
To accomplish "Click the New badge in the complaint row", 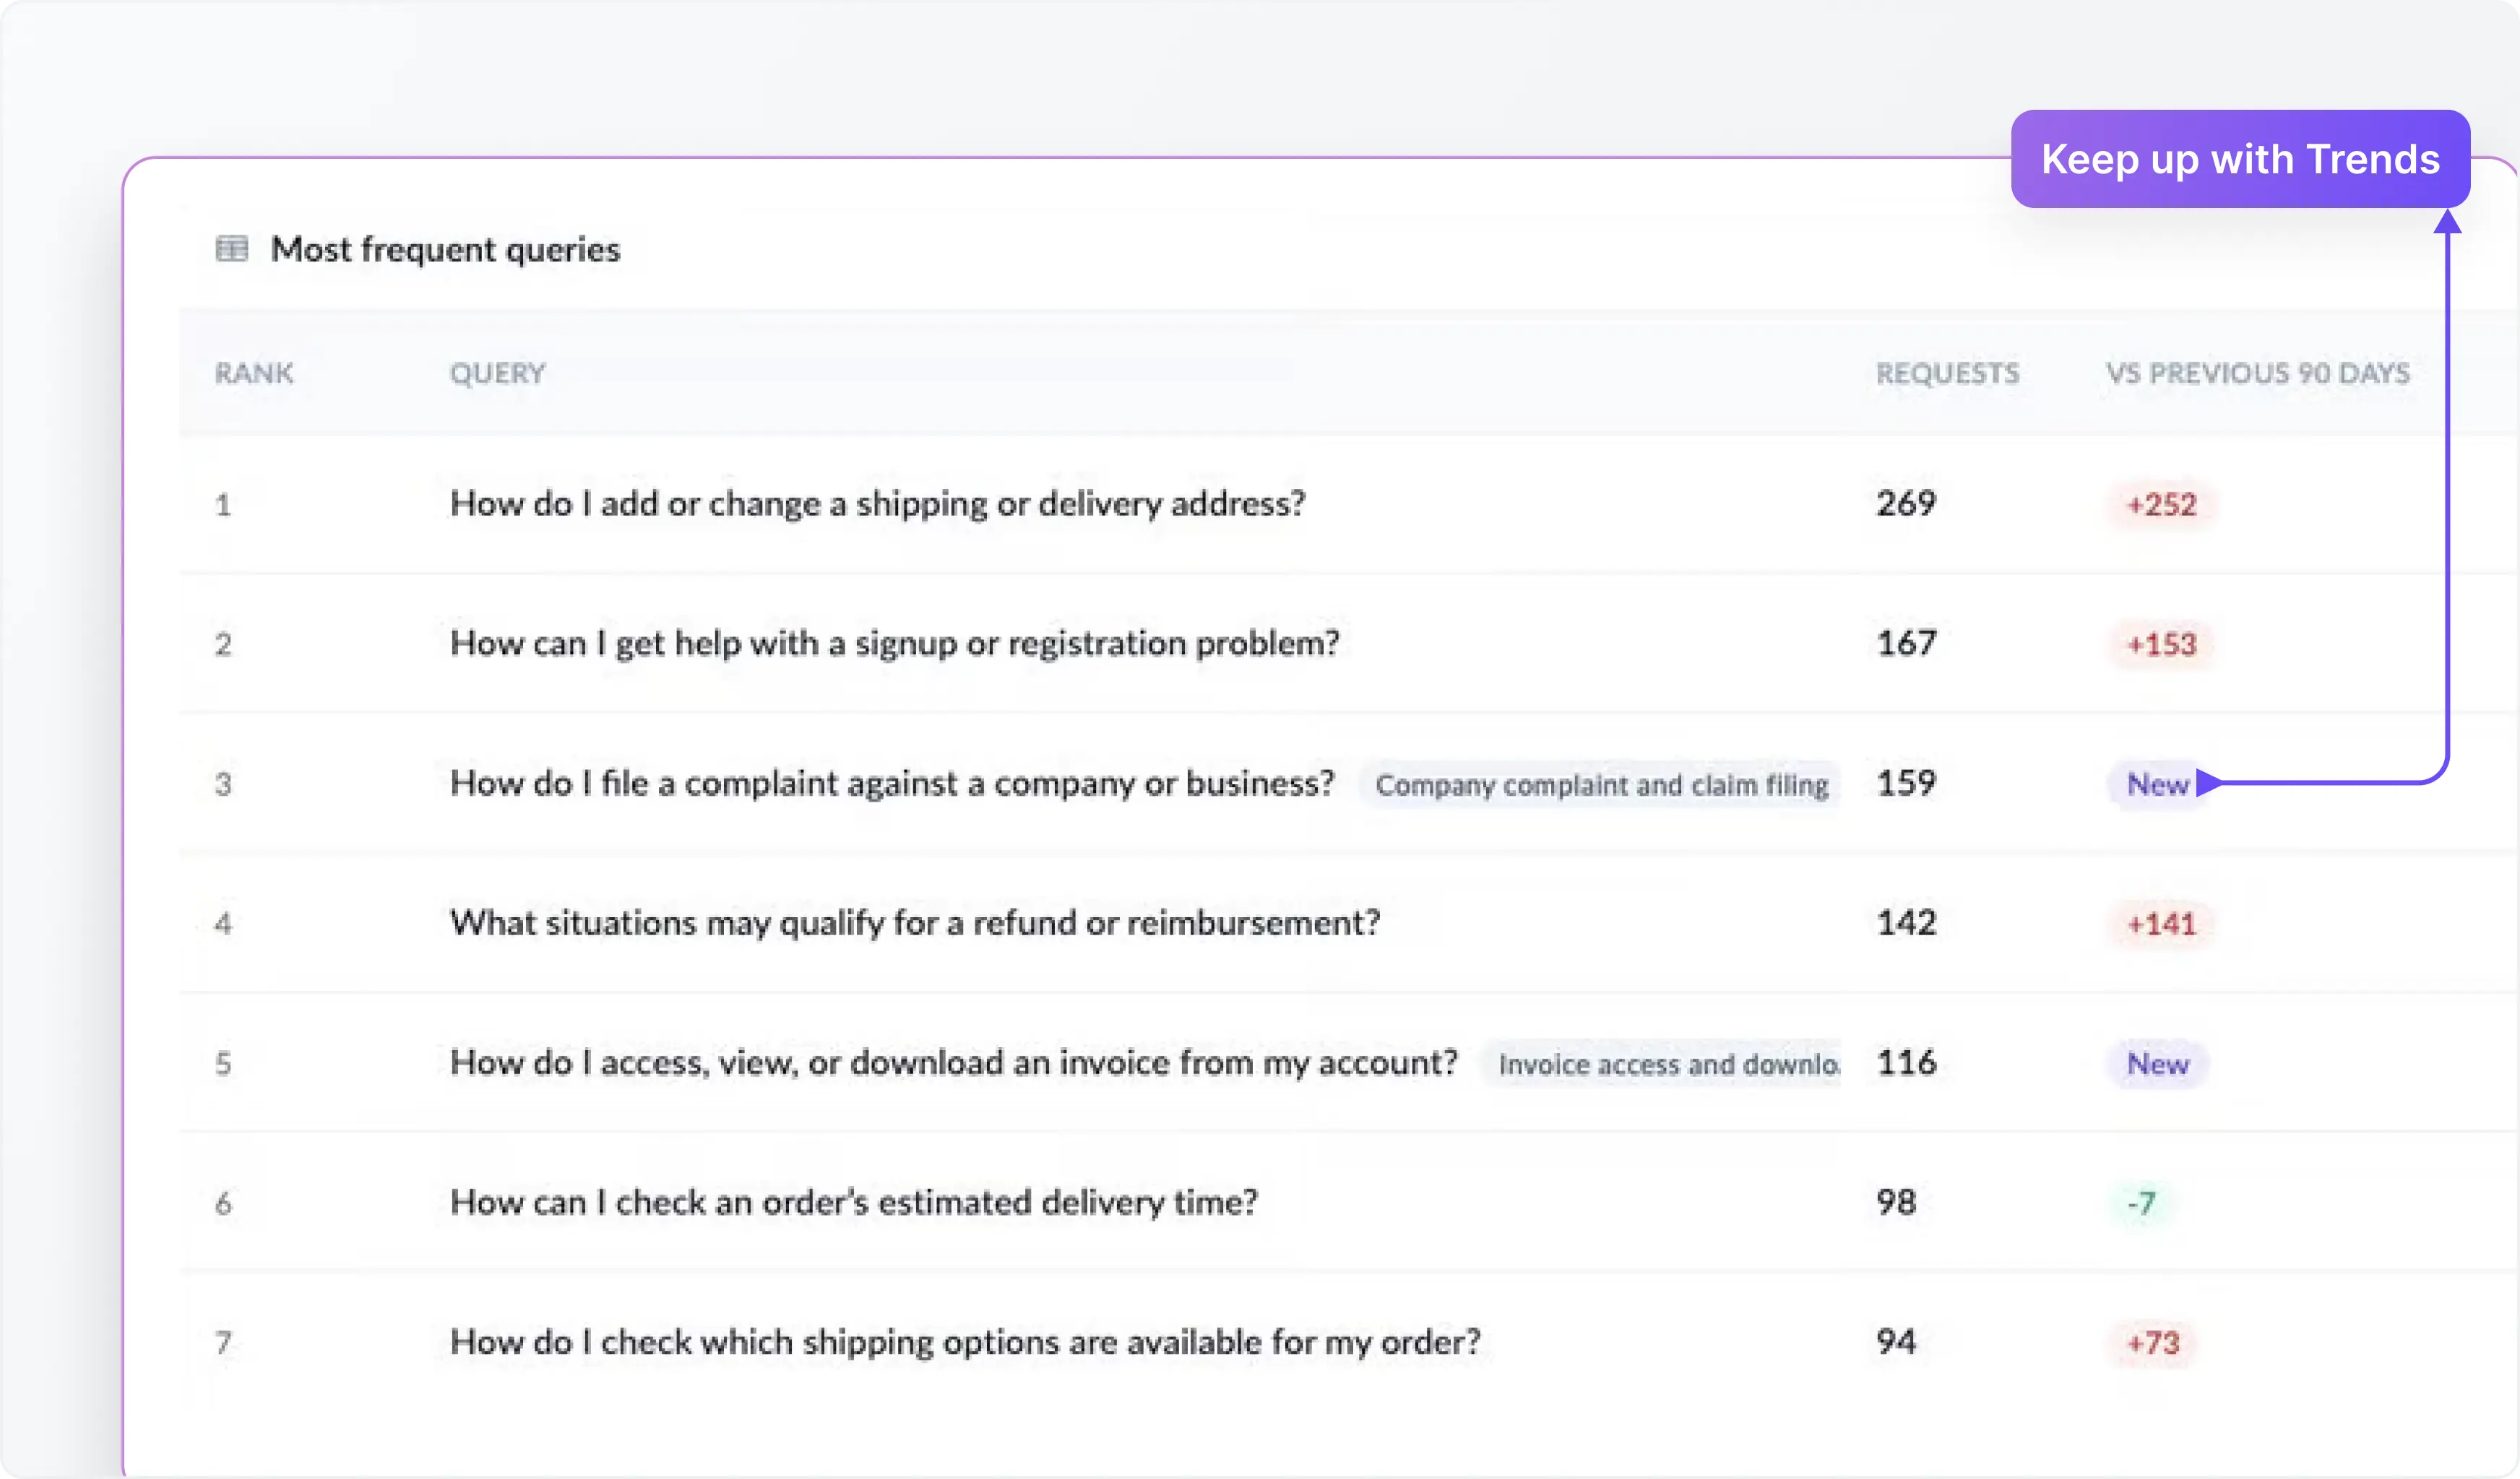I will coord(2157,784).
